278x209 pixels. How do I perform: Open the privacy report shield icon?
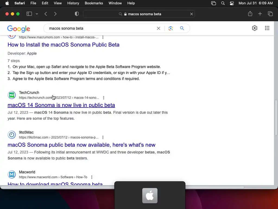coord(77,14)
